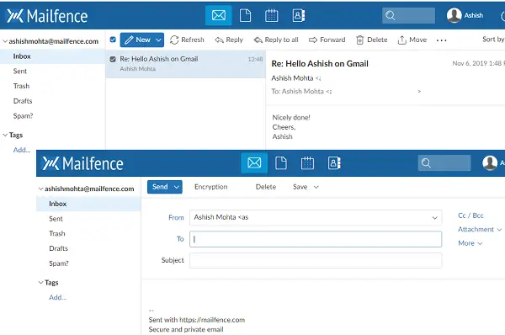This screenshot has height=335, width=505.
Task: Toggle select-all checkbox beside New button
Action: 113,40
